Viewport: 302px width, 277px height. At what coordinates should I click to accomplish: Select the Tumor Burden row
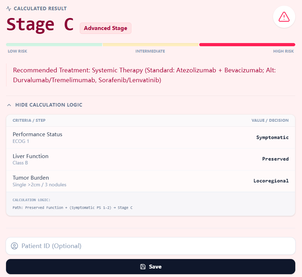coord(151,181)
